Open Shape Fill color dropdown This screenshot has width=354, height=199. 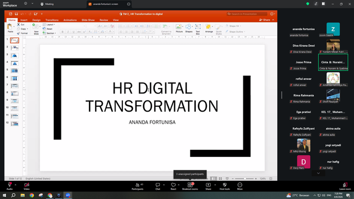233,26
